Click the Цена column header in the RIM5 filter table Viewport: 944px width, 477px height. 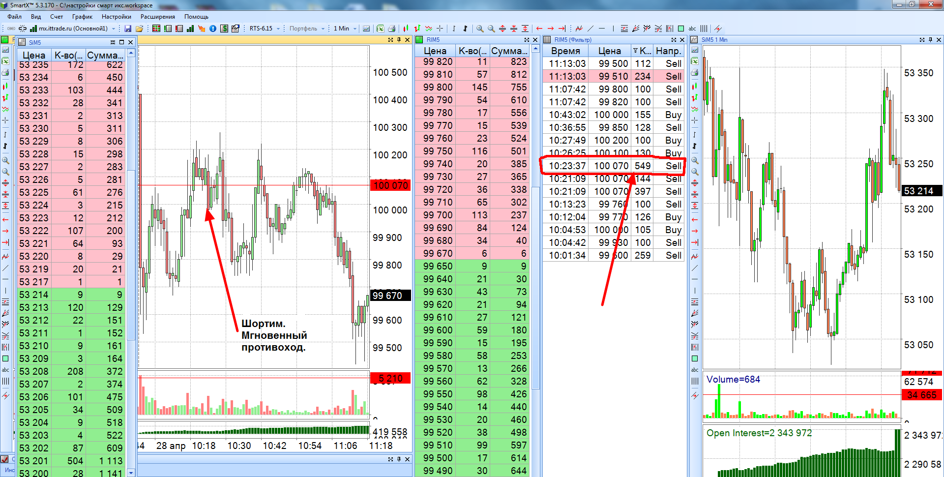point(610,51)
